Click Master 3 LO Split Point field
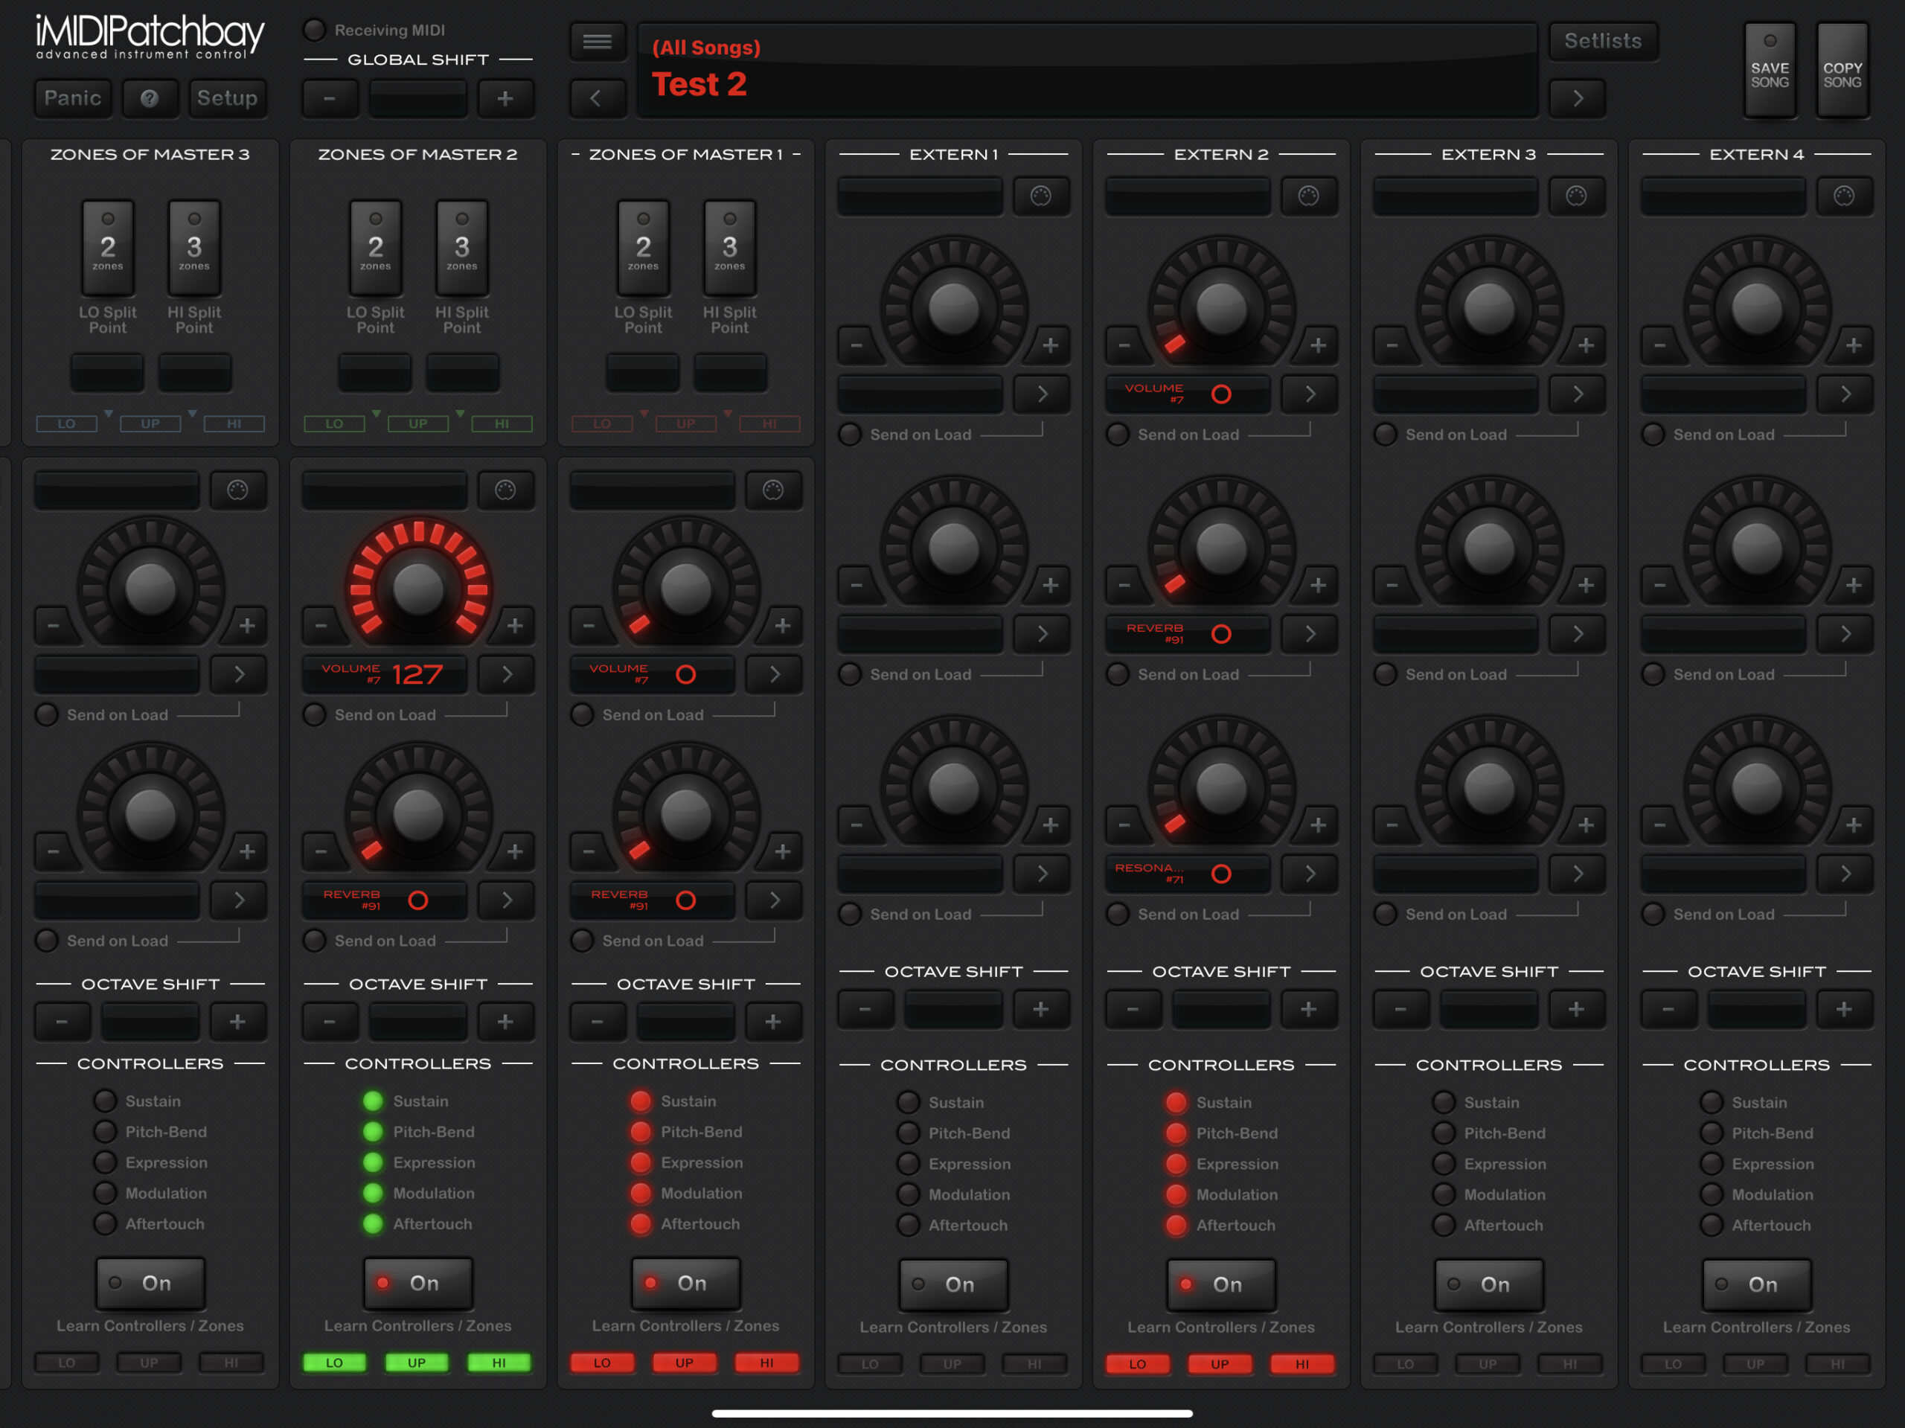 tap(108, 373)
